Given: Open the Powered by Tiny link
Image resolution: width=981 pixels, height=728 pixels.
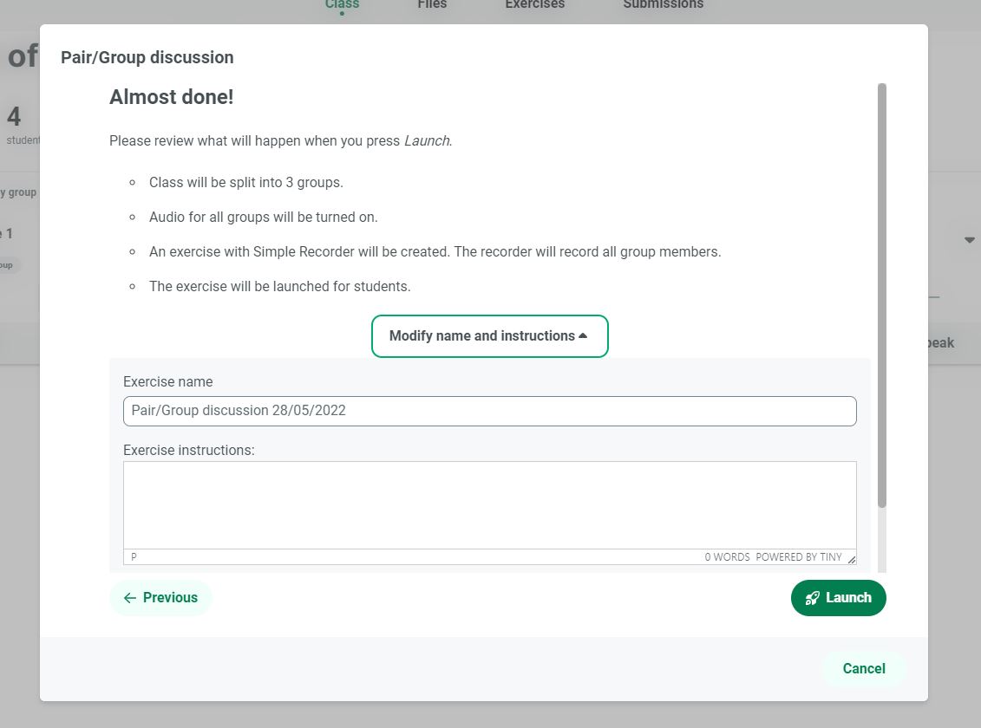Looking at the screenshot, I should pos(798,557).
